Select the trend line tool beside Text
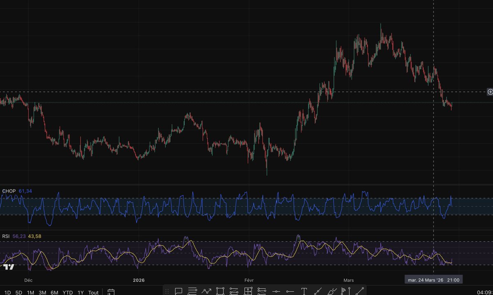Image resolution: width=493 pixels, height=295 pixels. point(318,292)
